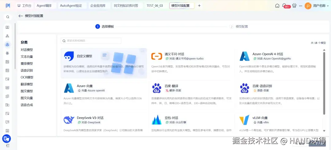The width and height of the screenshot is (331, 150).
Task: Click the 豆包 mountain logo
Action: pos(157,120)
